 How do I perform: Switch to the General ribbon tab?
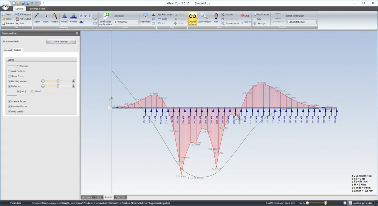pyautogui.click(x=19, y=9)
